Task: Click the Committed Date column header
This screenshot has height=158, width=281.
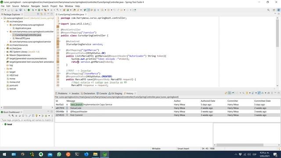Action: pyautogui.click(x=262, y=101)
